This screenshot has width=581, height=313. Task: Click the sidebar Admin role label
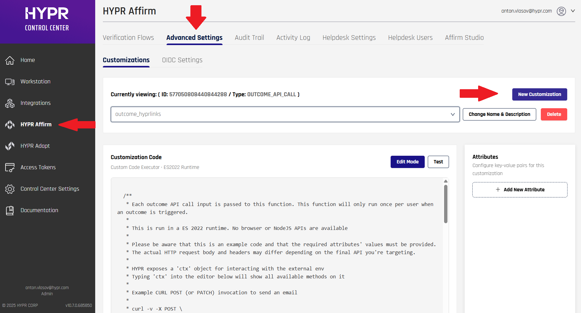47,294
